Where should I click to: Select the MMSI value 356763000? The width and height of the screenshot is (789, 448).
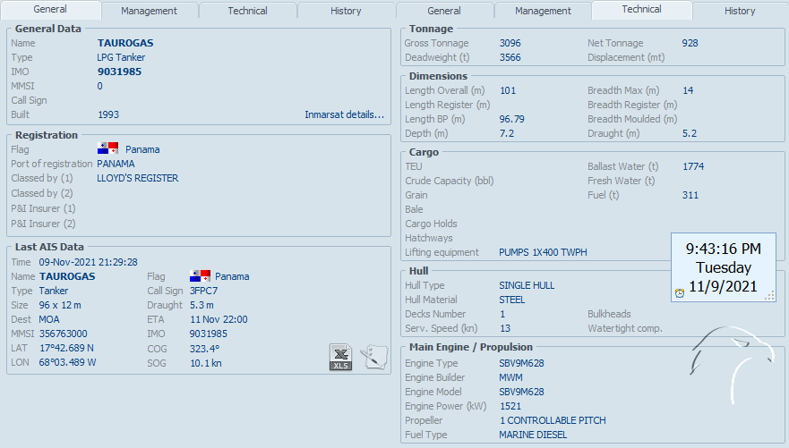point(63,334)
